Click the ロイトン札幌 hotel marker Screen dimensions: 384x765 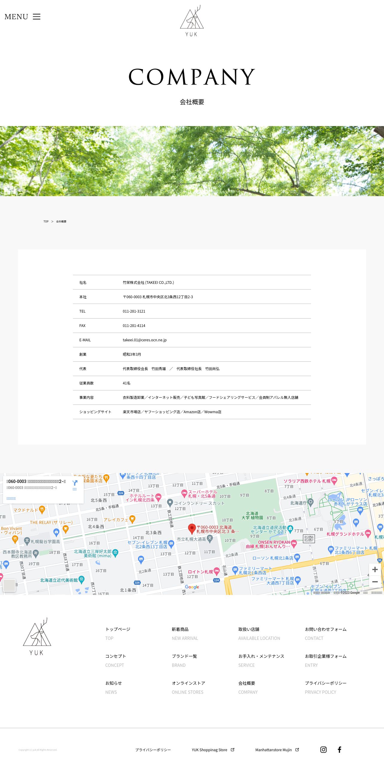tap(217, 572)
